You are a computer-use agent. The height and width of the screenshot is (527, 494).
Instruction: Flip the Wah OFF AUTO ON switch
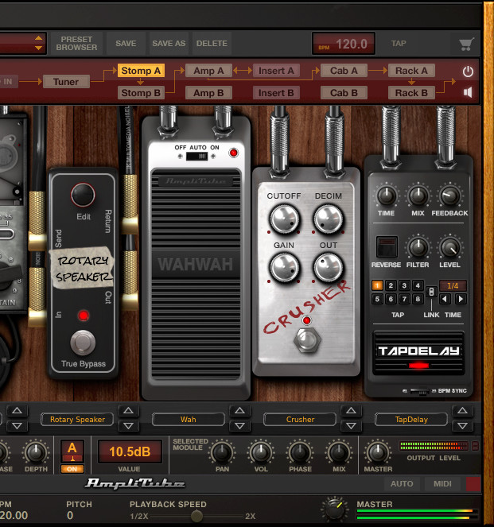tap(196, 156)
